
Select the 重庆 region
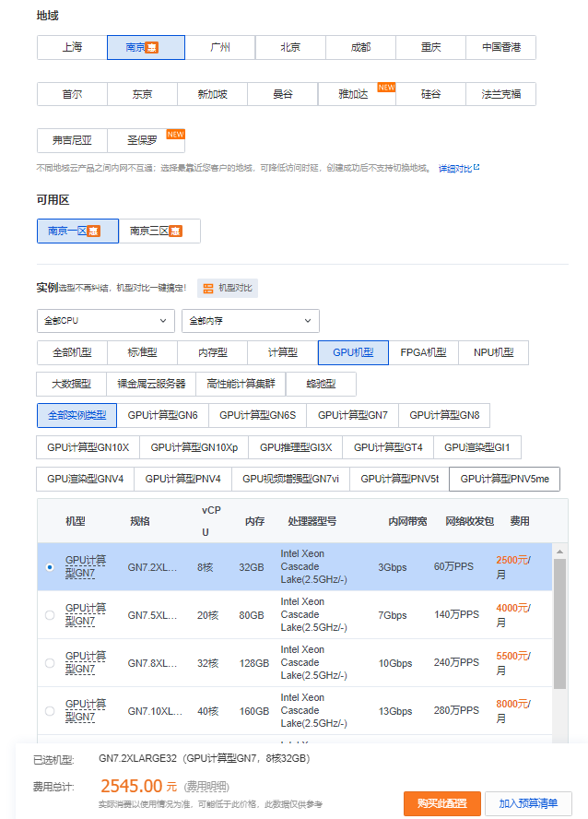click(431, 48)
